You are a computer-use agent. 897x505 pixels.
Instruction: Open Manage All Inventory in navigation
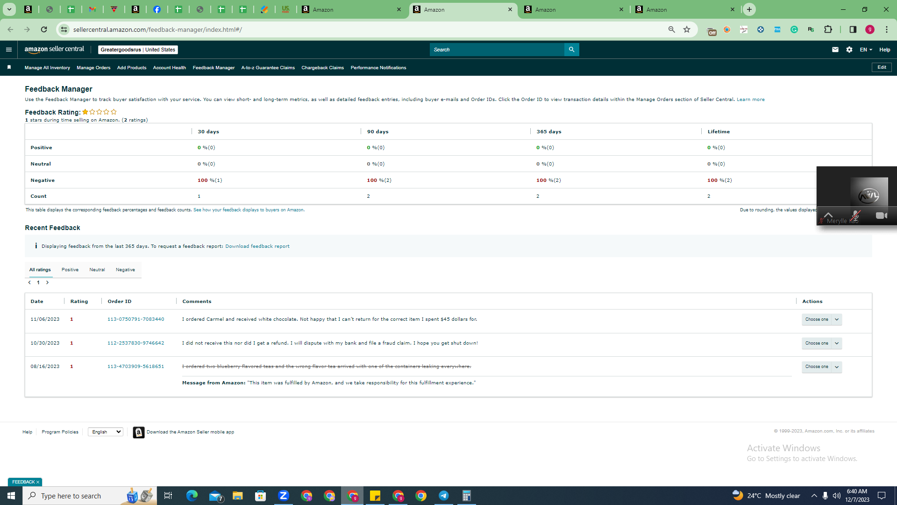click(x=47, y=68)
